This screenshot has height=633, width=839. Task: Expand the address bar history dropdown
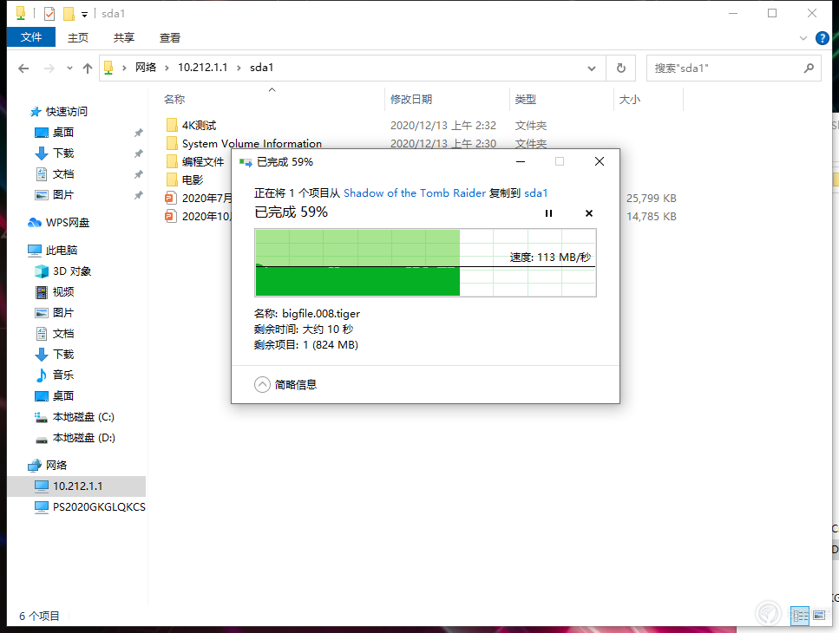(592, 68)
